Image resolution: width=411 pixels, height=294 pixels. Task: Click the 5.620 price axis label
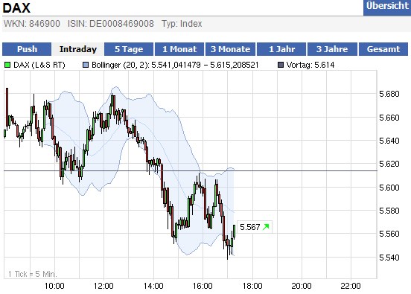[389, 164]
